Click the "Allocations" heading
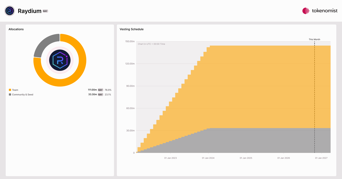This screenshot has height=179, width=342. [x=16, y=29]
